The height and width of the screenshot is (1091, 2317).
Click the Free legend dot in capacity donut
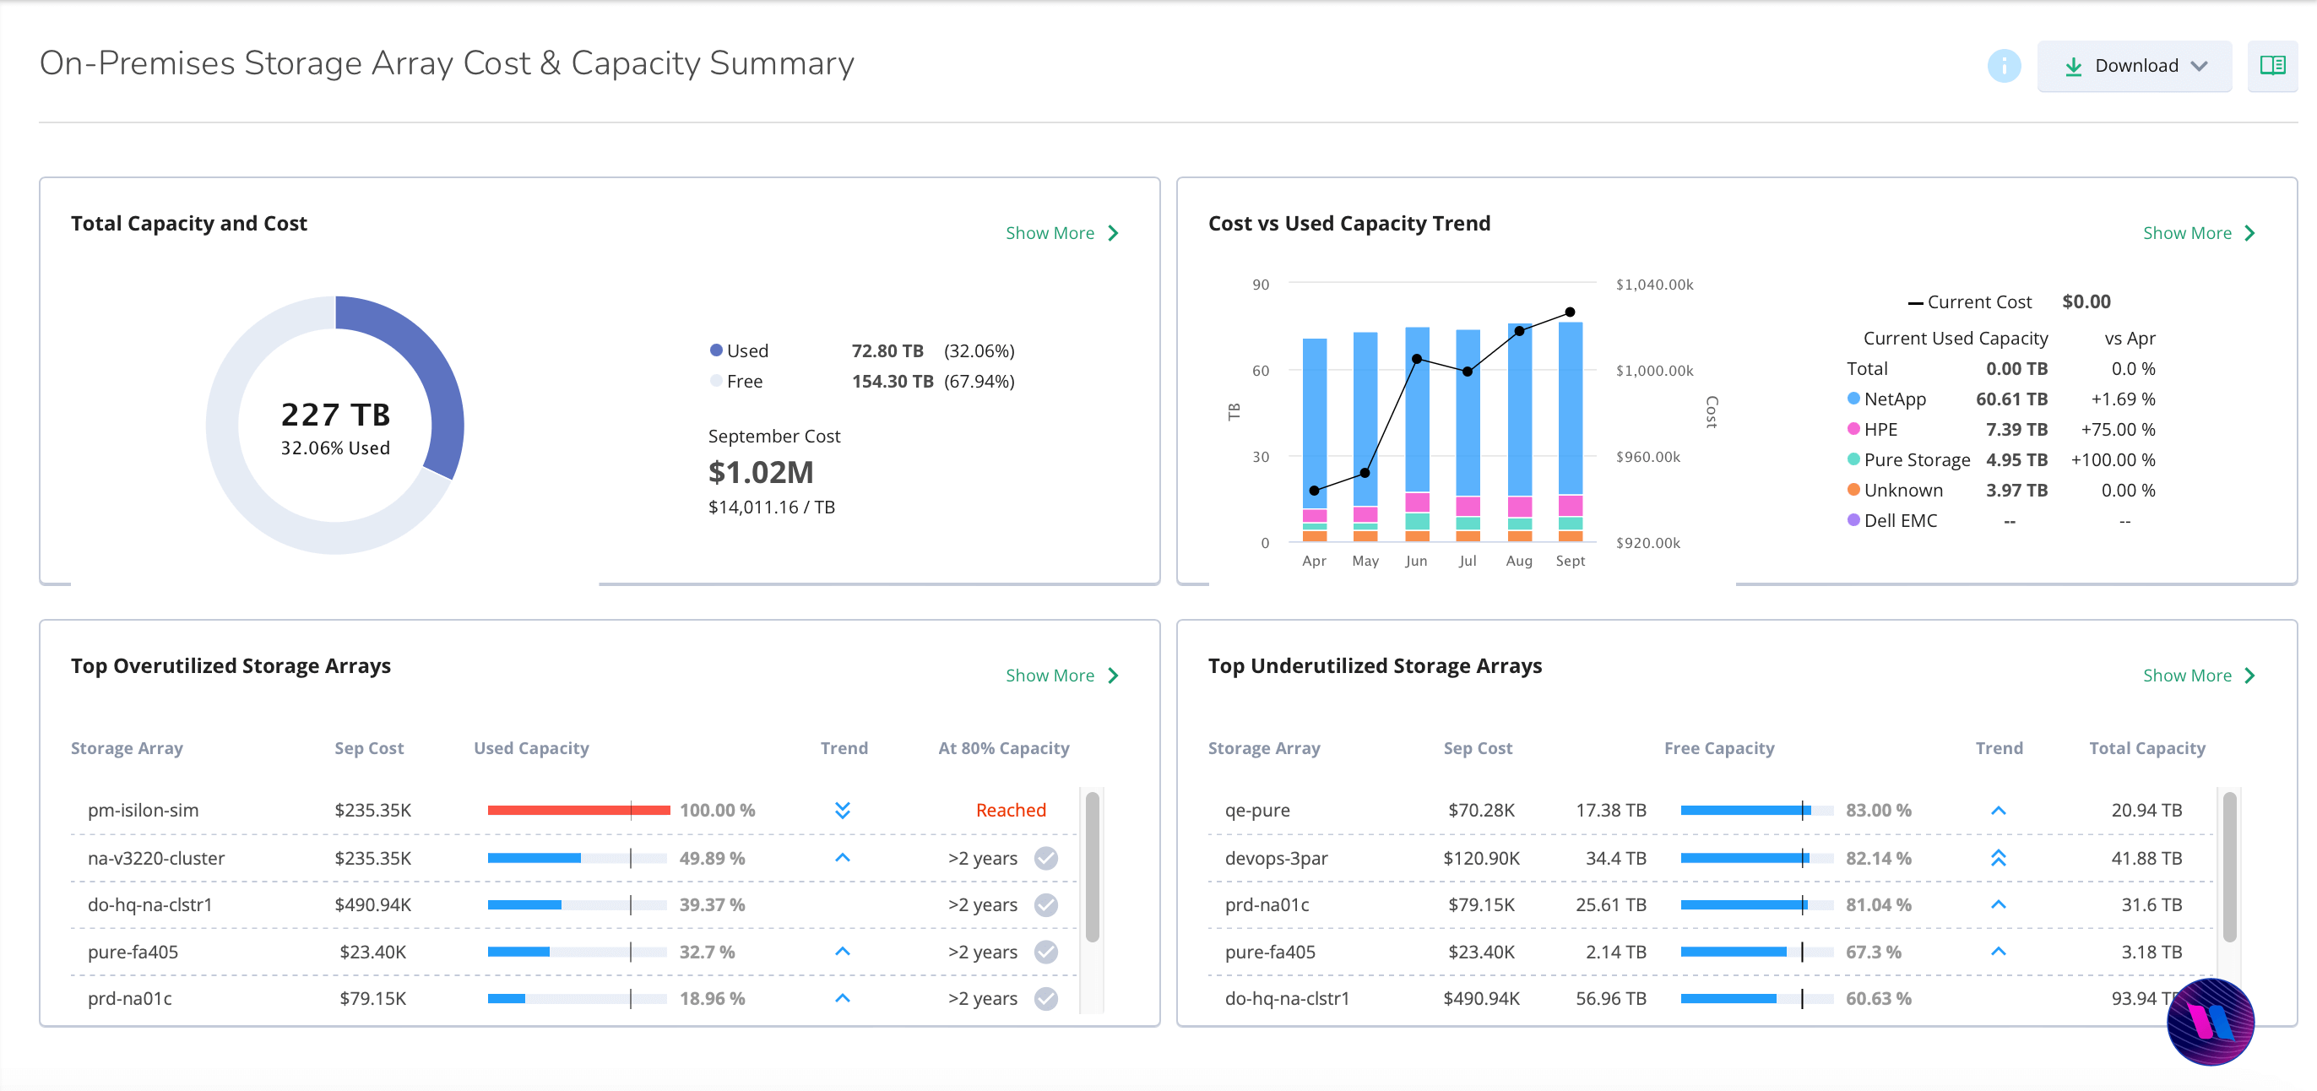pyautogui.click(x=716, y=381)
